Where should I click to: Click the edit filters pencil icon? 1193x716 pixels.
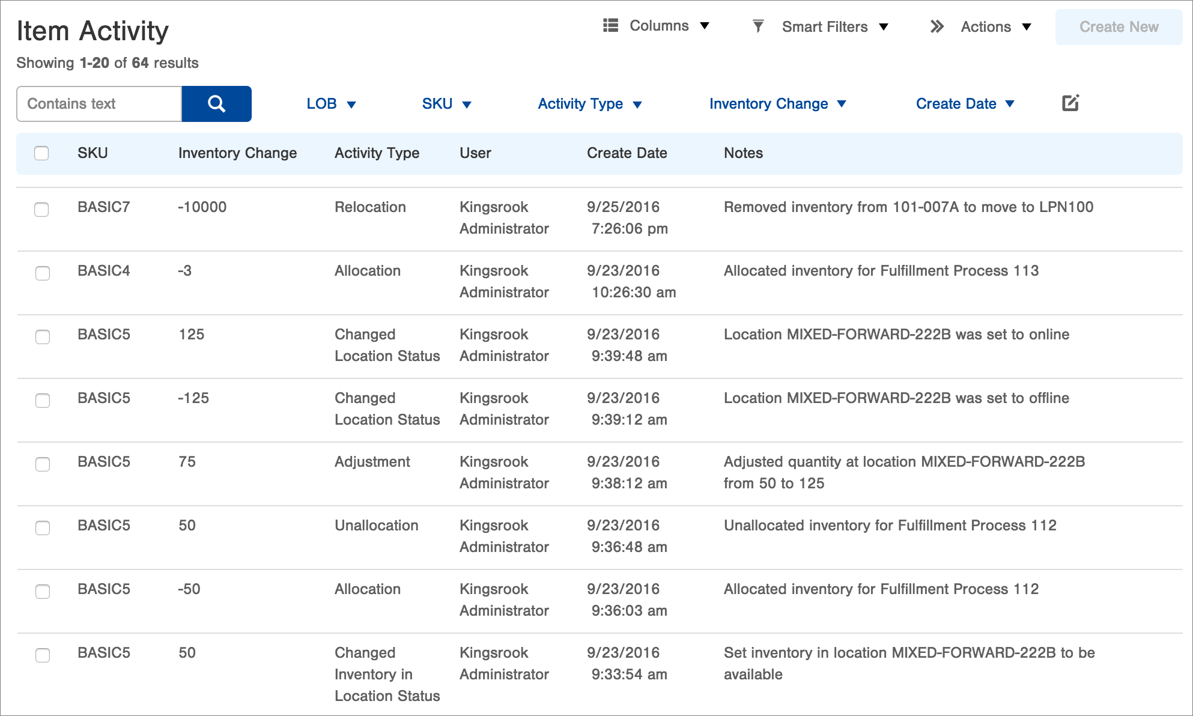pyautogui.click(x=1070, y=103)
